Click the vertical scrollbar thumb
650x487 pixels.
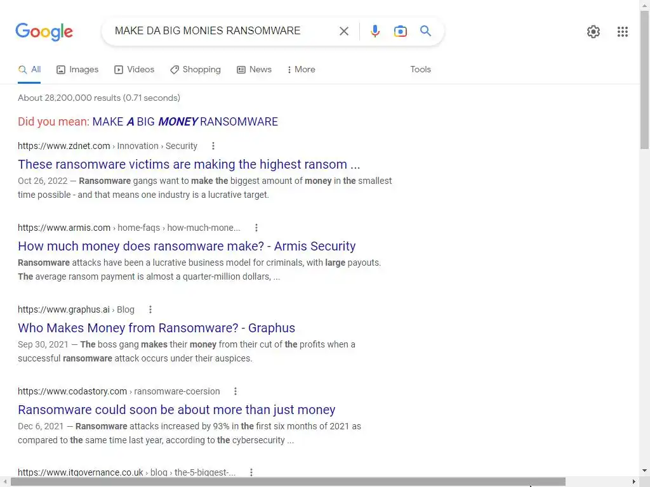645,79
